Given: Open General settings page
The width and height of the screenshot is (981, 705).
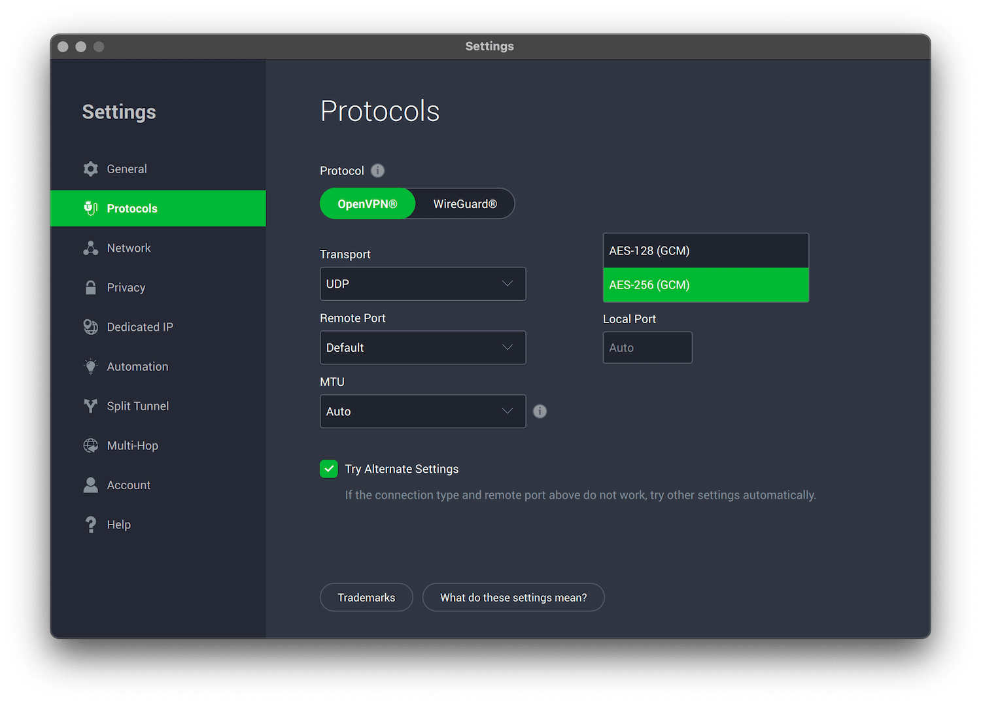Looking at the screenshot, I should tap(158, 169).
